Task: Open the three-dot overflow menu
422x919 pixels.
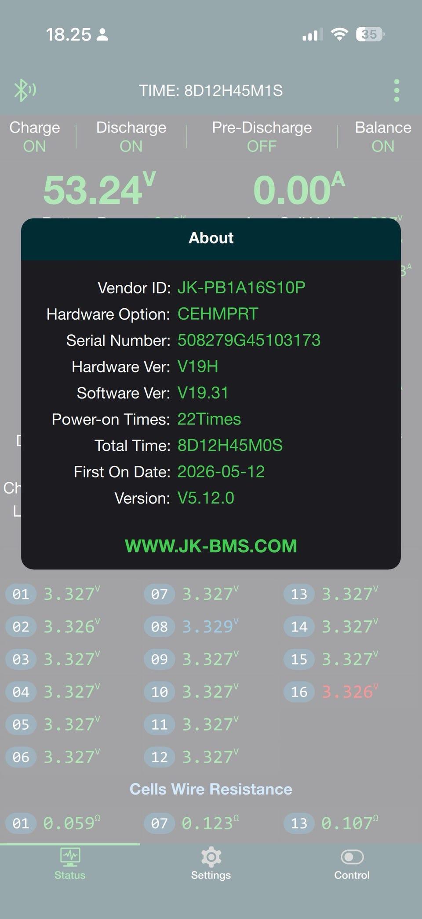Action: [397, 91]
